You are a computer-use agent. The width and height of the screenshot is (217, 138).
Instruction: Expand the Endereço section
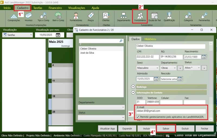pos(133,87)
